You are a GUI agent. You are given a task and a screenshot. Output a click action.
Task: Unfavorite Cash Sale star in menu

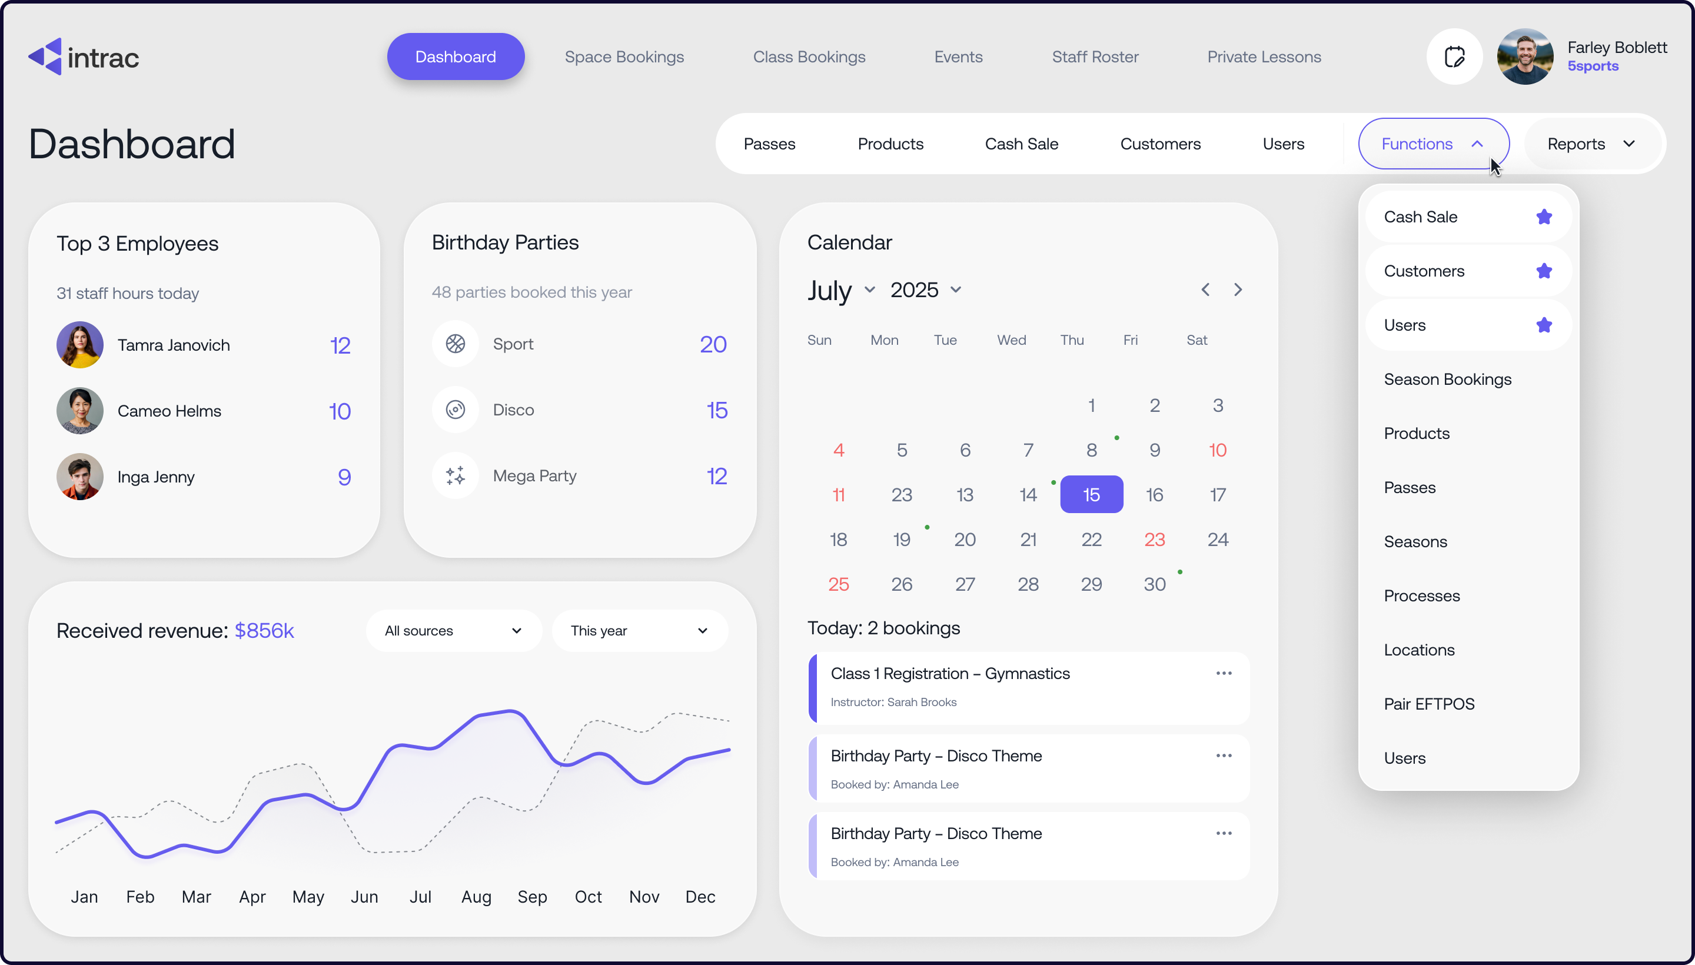(1544, 217)
